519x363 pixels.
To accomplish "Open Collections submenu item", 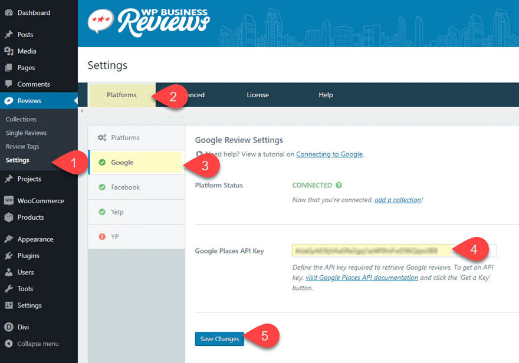I will 21,119.
